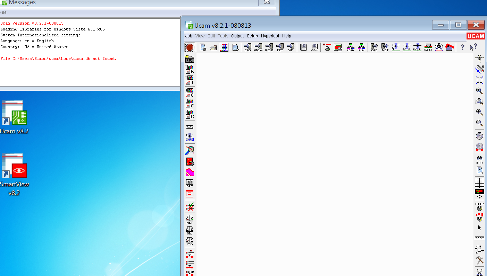Click the ODB++ input icon
The width and height of the screenshot is (487, 276).
coord(258,47)
